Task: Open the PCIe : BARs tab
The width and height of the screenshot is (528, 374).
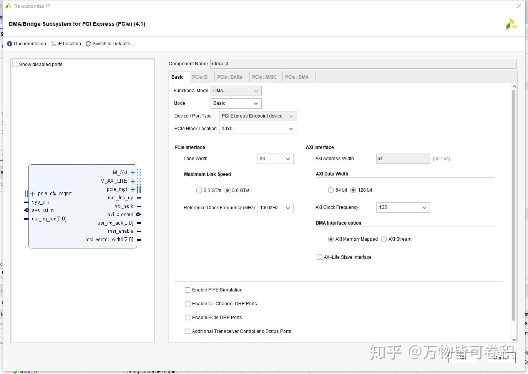Action: point(229,77)
